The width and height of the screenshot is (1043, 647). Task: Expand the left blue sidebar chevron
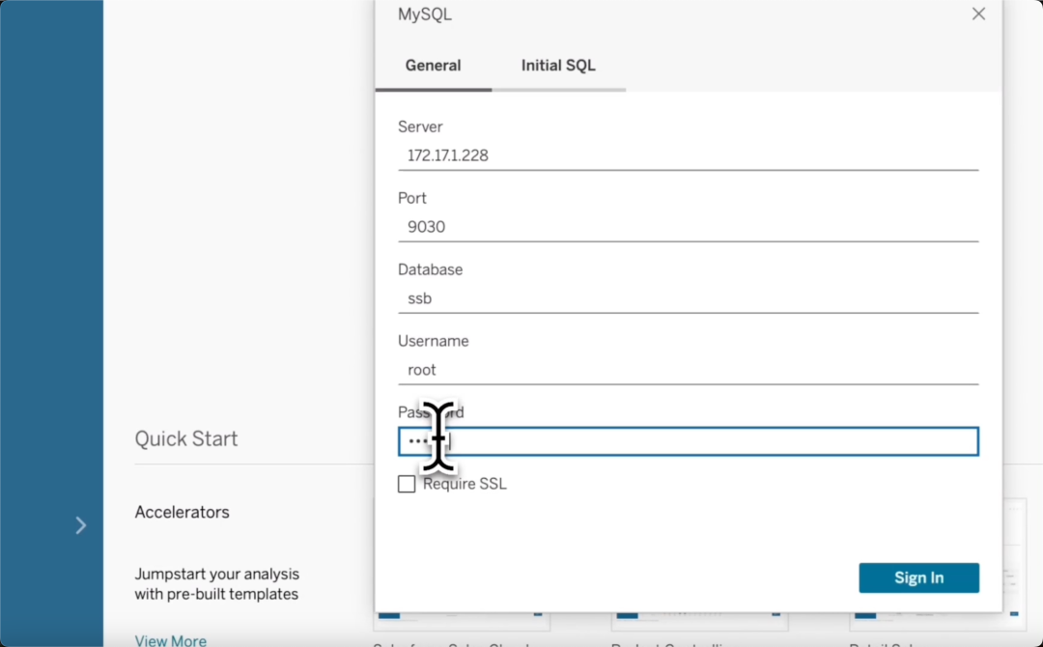point(80,525)
